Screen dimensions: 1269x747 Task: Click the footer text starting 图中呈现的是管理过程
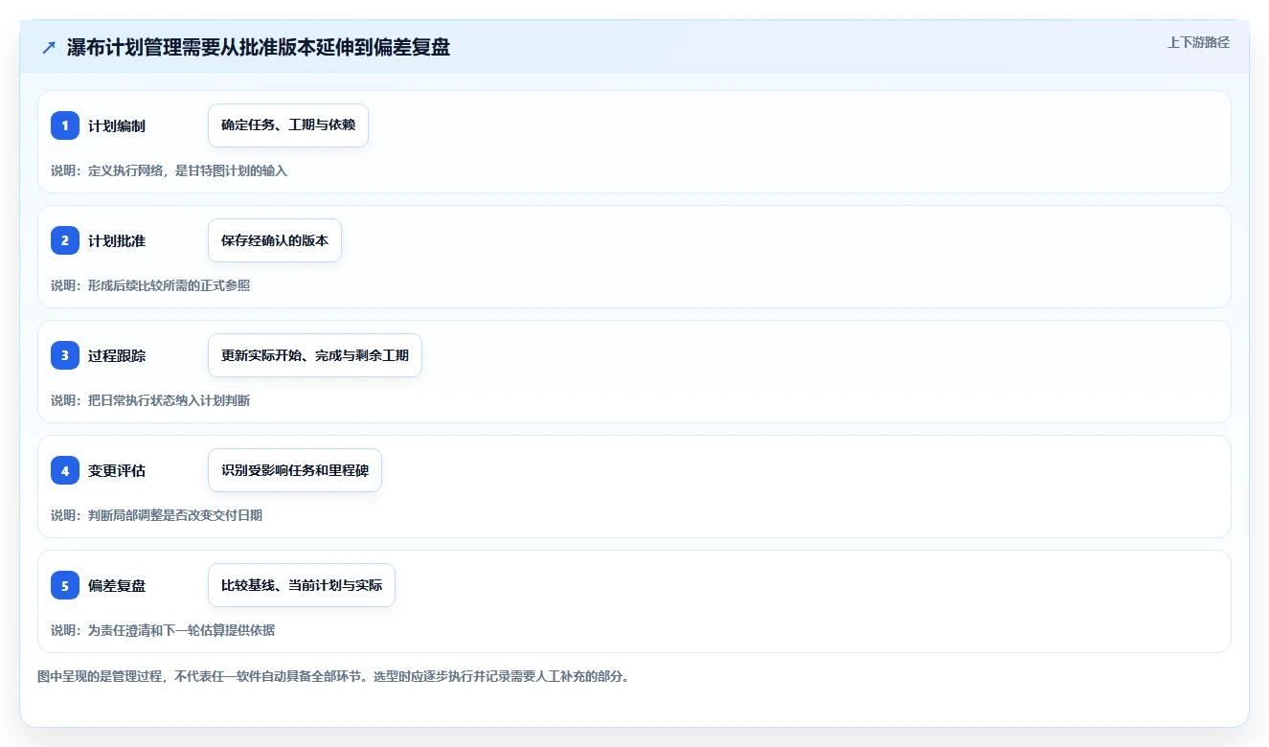(x=333, y=676)
